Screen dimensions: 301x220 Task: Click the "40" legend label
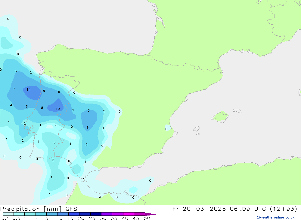(x=125, y=218)
